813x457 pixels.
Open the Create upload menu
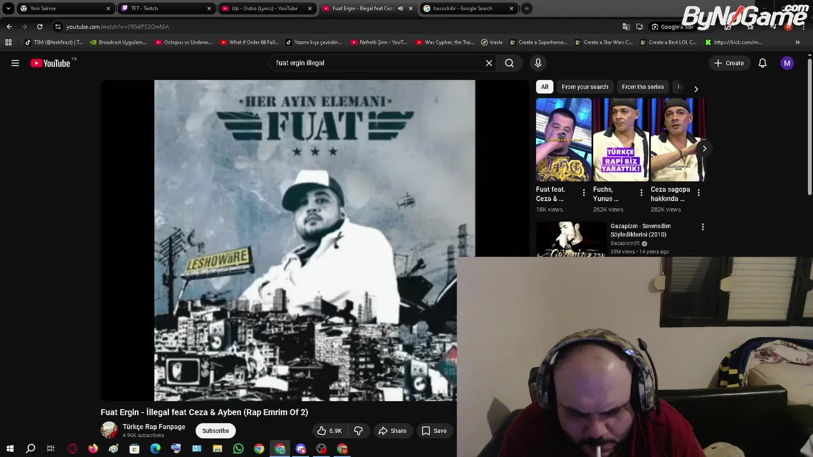[729, 63]
